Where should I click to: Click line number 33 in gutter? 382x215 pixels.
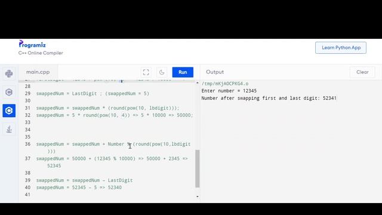coord(27,122)
